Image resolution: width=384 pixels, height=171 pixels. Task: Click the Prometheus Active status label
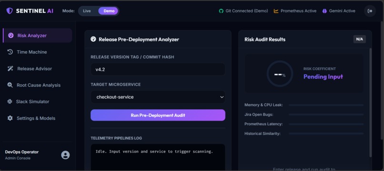tap(299, 11)
